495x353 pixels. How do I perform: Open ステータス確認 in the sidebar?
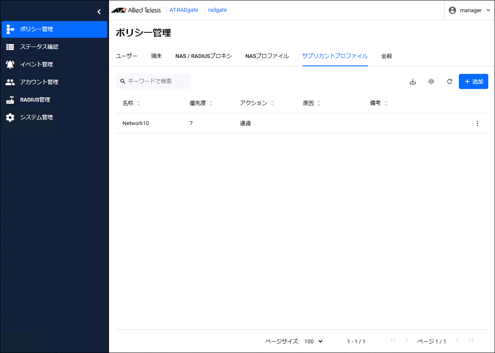click(x=55, y=47)
